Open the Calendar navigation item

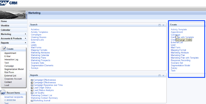[x=5, y=30]
